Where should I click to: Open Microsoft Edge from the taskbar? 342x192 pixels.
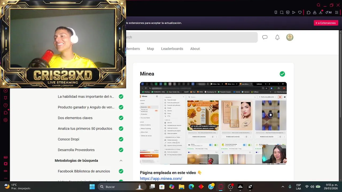point(191,187)
